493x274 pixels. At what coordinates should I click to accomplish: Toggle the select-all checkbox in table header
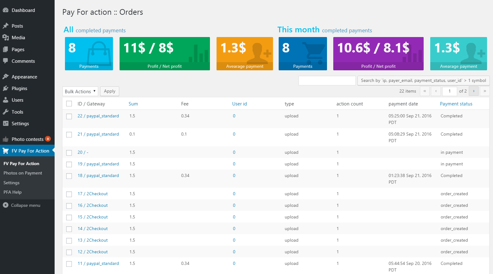(x=69, y=104)
